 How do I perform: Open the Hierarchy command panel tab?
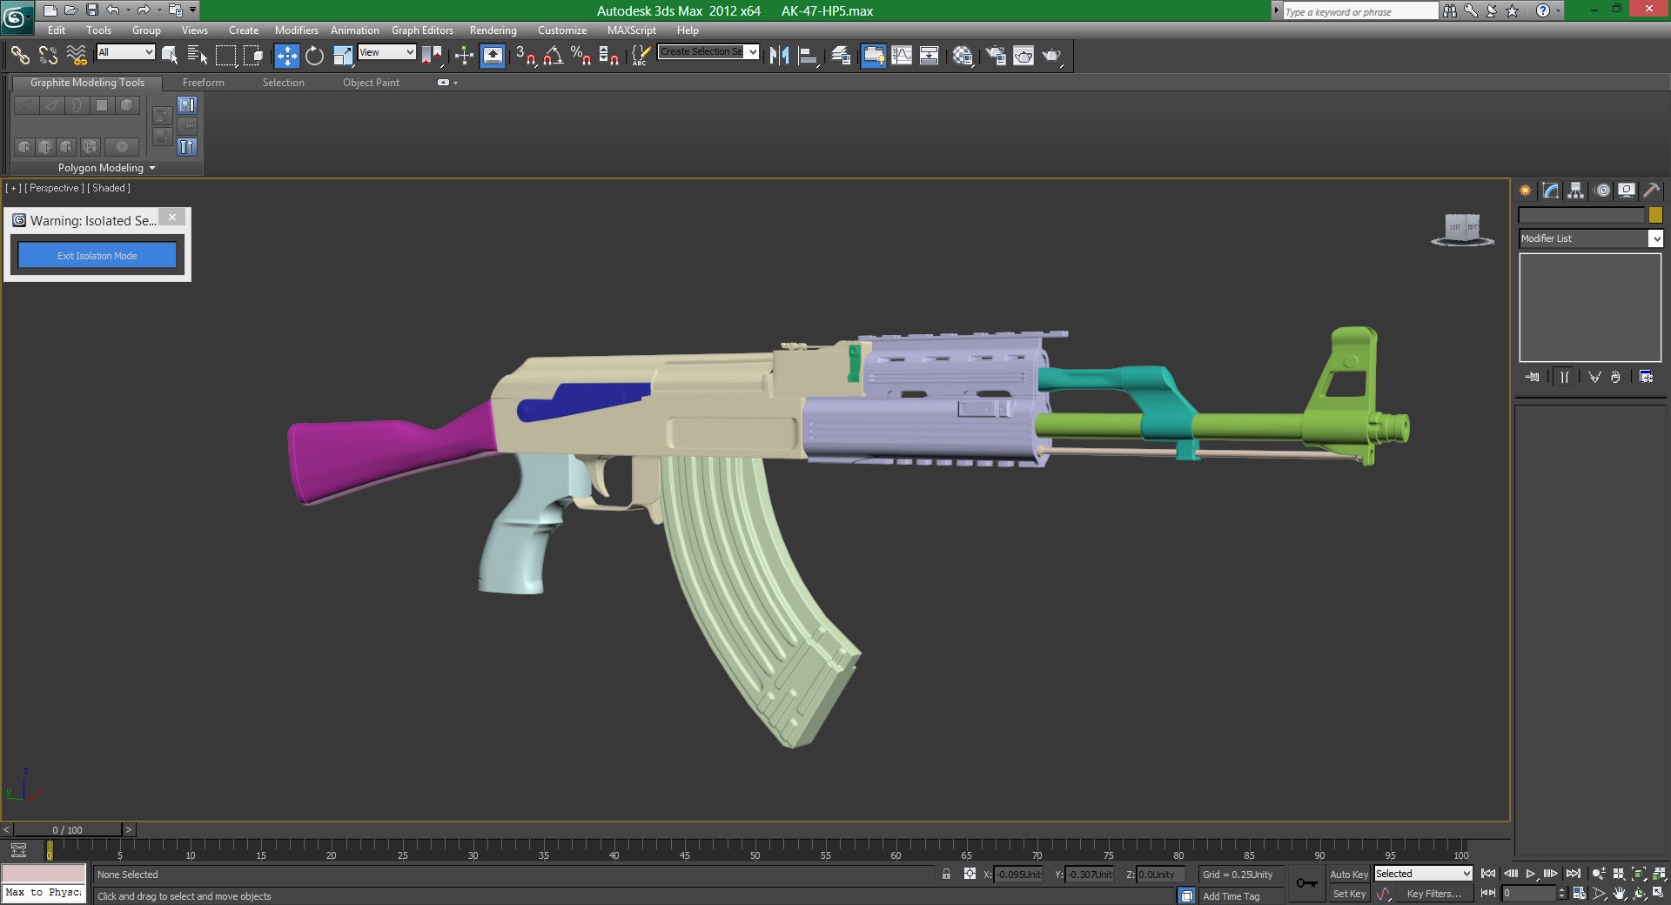click(1575, 191)
